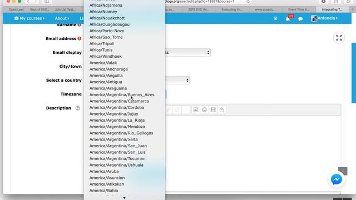Select Africa/Tunis timezone
Viewport: 356px width, 200px height.
[101, 50]
